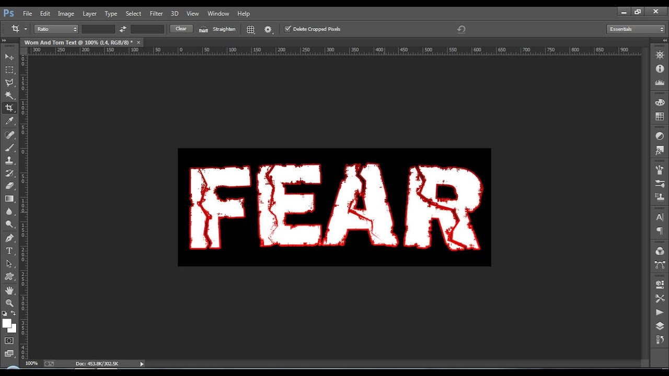The height and width of the screenshot is (376, 669).
Task: Open the crop overlay options grid
Action: (251, 30)
